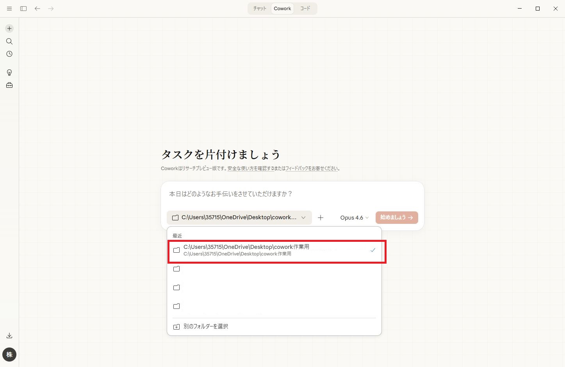Open the search magnifier icon
Viewport: 565px width, 367px height.
point(9,41)
